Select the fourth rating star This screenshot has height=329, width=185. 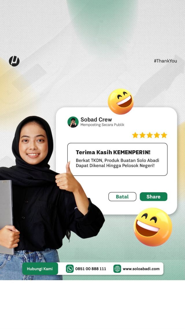pos(157,135)
